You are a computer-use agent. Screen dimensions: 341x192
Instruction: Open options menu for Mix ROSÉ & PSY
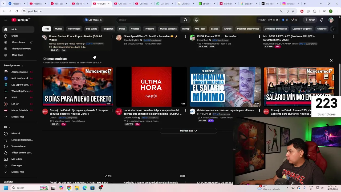click(333, 37)
